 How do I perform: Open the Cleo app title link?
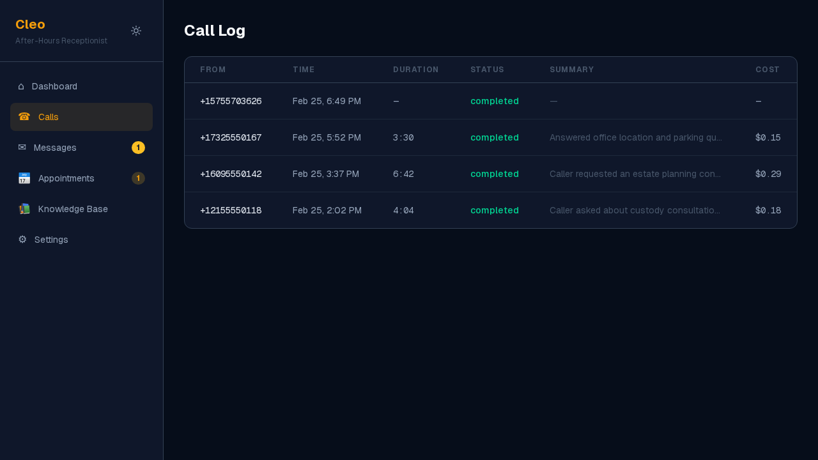(x=30, y=24)
